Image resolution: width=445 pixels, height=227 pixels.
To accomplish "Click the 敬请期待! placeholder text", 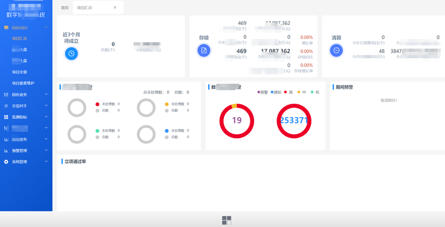I will tap(389, 100).
